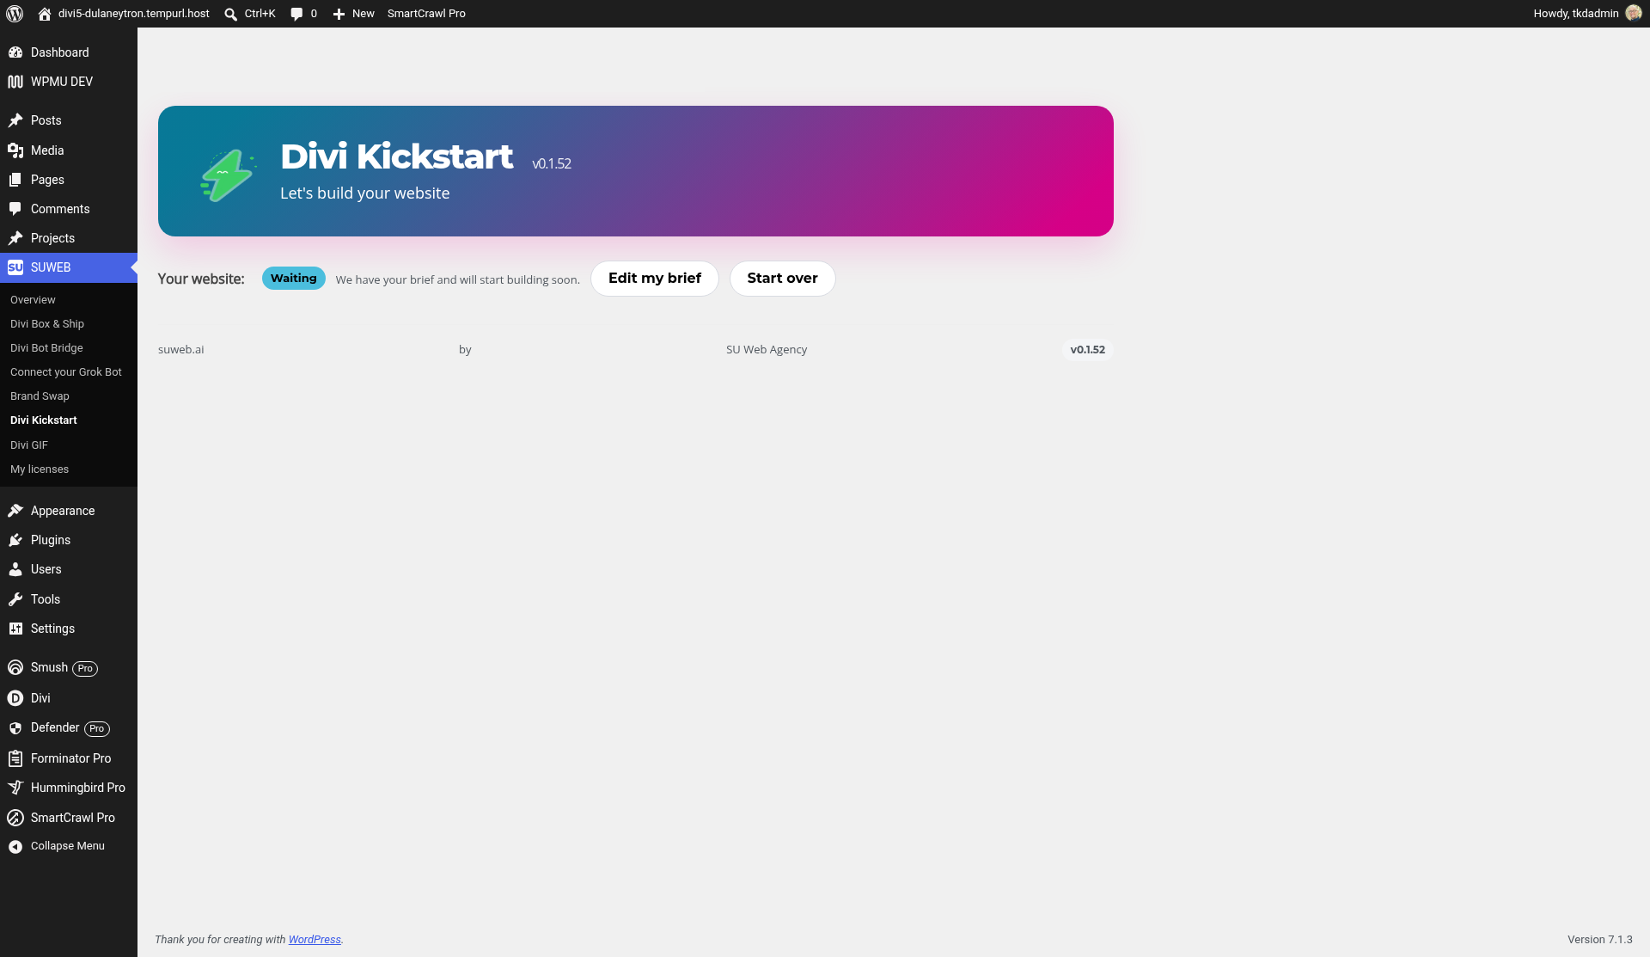Viewport: 1650px width, 957px height.
Task: Follow the WordPress footer link
Action: coord(315,940)
